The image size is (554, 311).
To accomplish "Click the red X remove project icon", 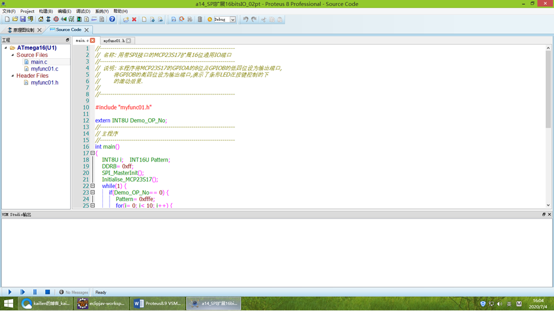I will 134,20.
